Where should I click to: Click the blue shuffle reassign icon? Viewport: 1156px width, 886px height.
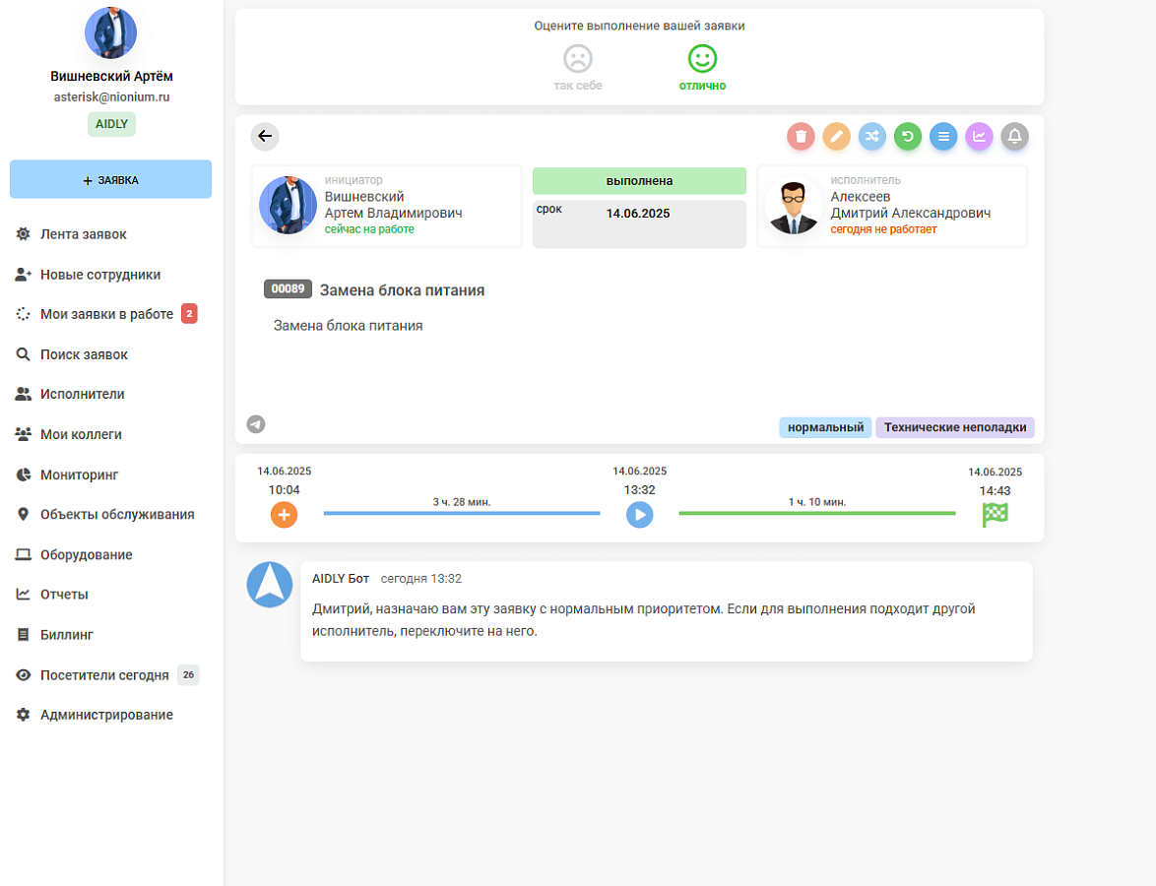click(x=872, y=137)
